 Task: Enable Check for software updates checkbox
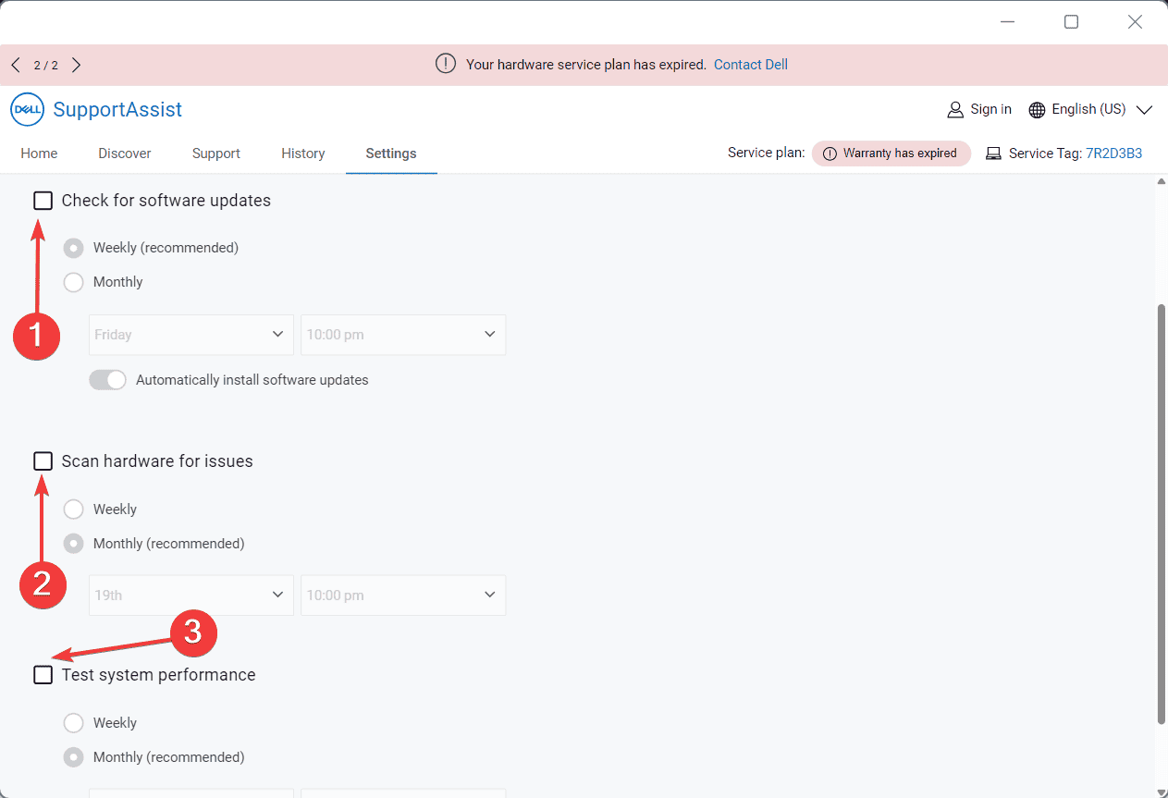pos(43,201)
